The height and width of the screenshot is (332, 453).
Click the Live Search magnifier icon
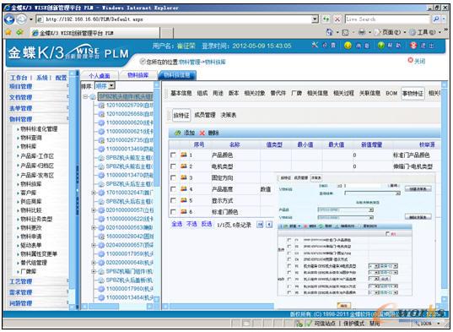tap(436, 19)
